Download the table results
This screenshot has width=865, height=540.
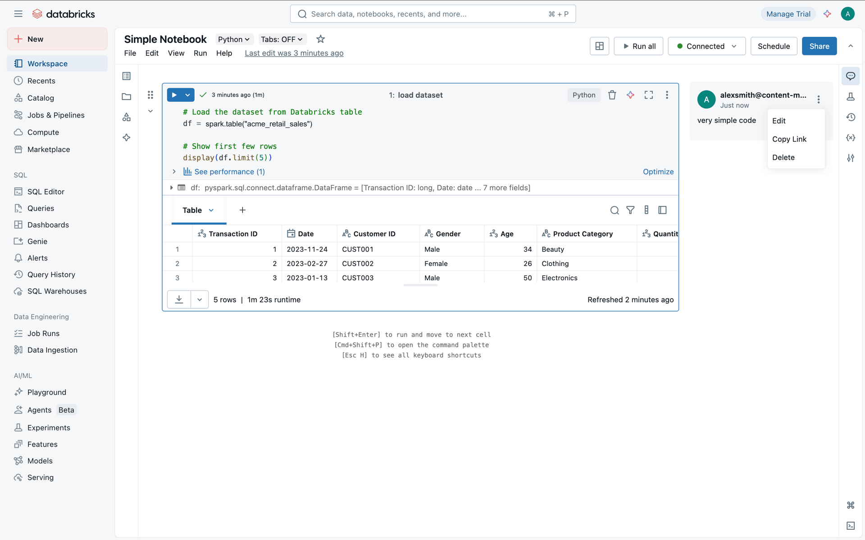tap(179, 300)
